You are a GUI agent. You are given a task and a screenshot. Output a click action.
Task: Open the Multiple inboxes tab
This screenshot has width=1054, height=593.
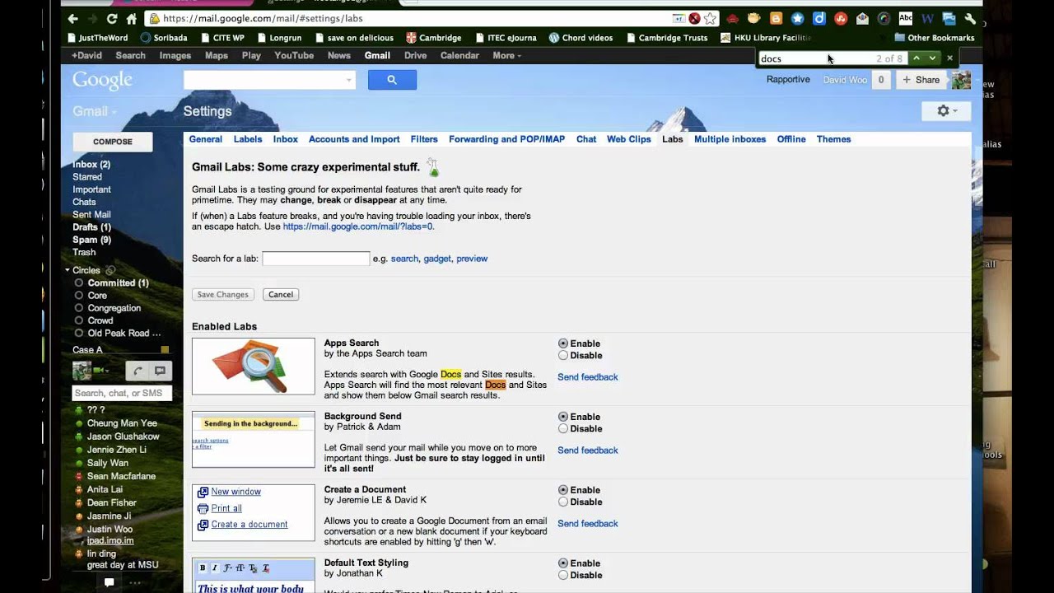[x=730, y=139]
